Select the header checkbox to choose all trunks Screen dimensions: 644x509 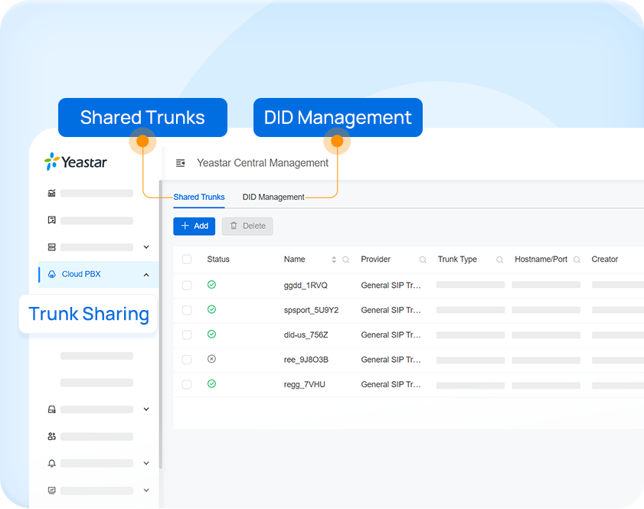(x=187, y=259)
